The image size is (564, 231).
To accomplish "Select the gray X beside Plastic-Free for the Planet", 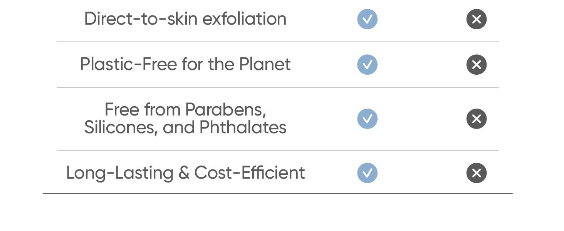I will tap(477, 65).
